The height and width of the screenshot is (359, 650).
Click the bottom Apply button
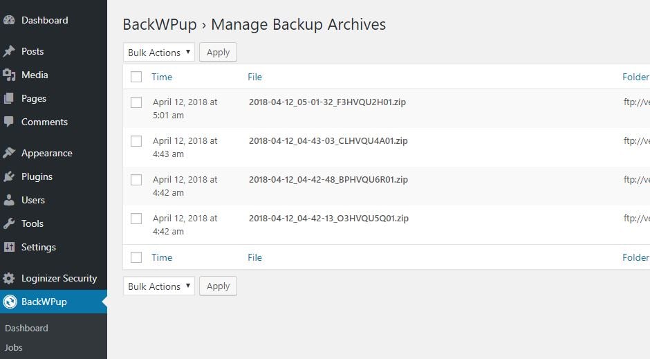(218, 286)
